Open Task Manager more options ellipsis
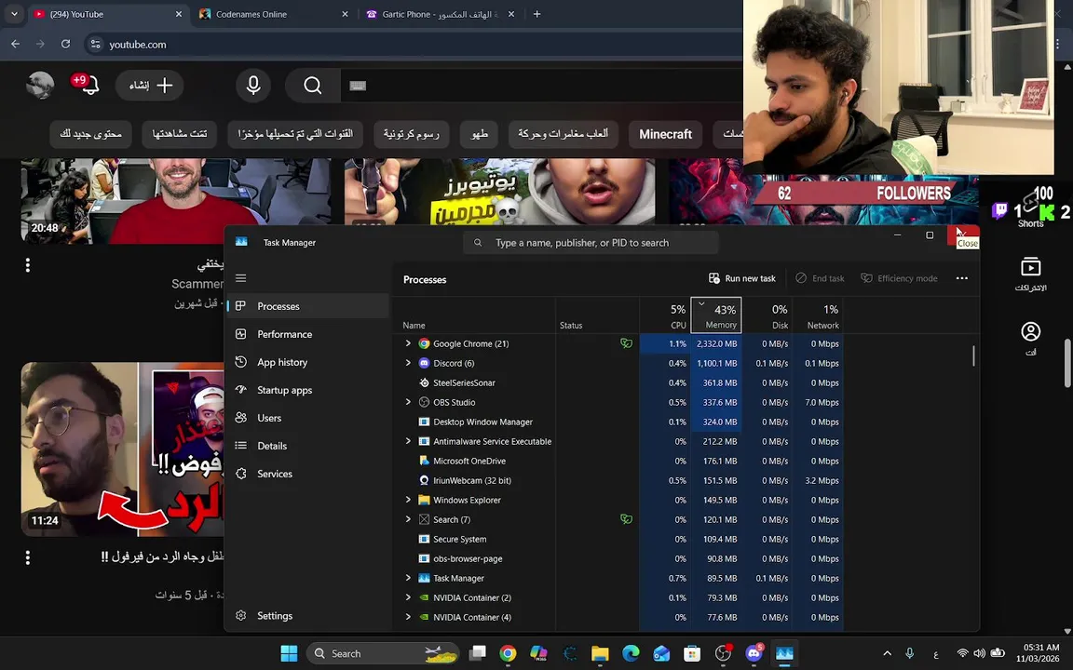Viewport: 1073px width, 670px height. (962, 278)
